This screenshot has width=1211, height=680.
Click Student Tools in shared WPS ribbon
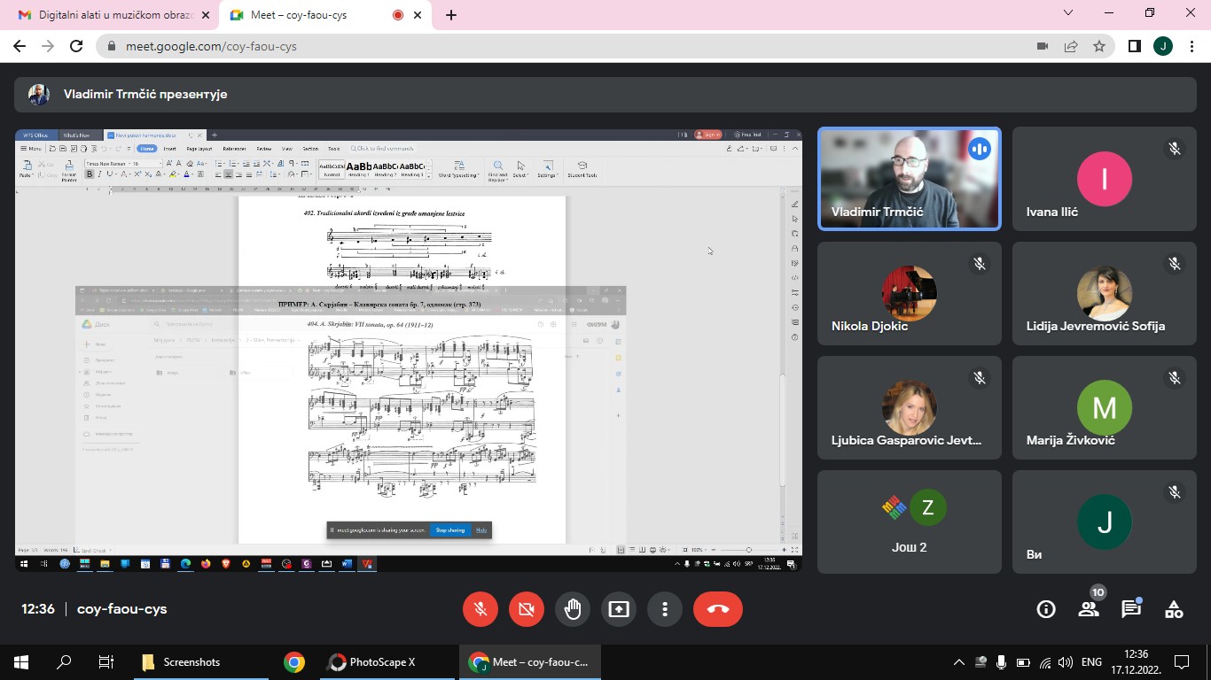pyautogui.click(x=582, y=169)
